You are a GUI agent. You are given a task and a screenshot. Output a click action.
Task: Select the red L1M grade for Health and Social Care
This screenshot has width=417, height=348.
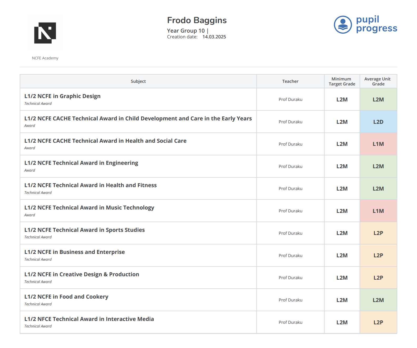tap(378, 144)
